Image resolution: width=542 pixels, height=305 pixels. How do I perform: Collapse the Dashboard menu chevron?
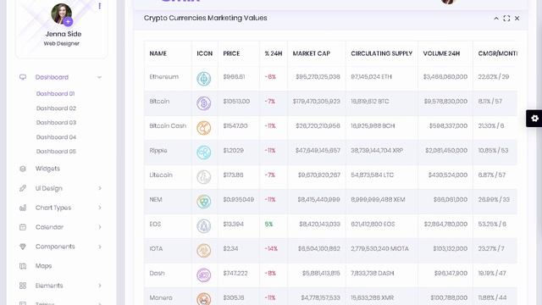[100, 77]
